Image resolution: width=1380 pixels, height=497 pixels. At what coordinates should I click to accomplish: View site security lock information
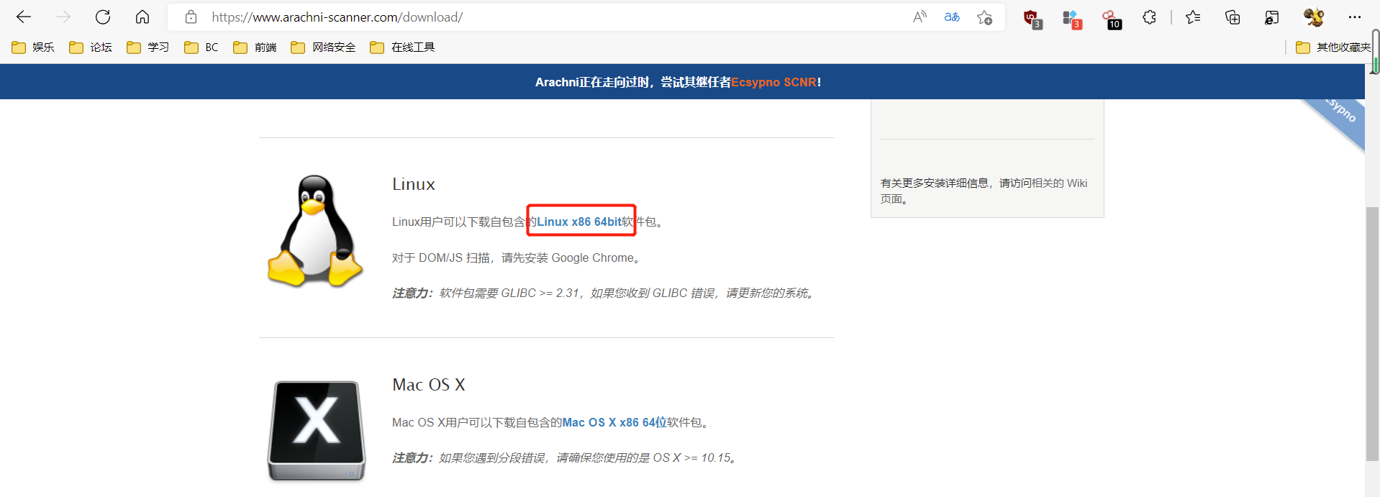click(191, 17)
